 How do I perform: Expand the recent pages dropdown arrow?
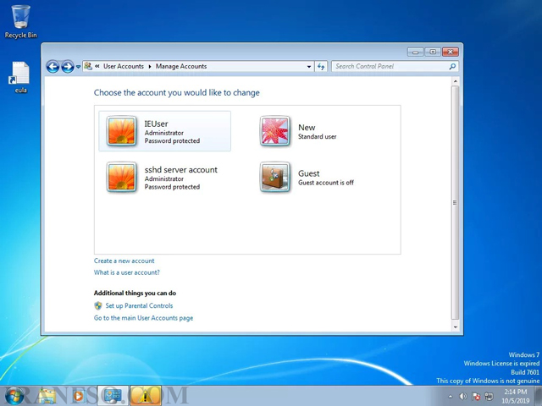point(79,67)
